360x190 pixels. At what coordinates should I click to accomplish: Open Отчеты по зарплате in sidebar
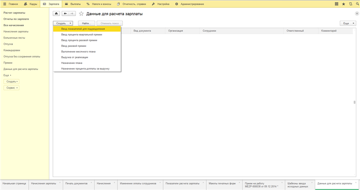[16, 19]
